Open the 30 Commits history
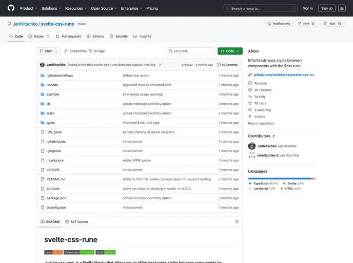This screenshot has height=263, width=353. click(227, 65)
